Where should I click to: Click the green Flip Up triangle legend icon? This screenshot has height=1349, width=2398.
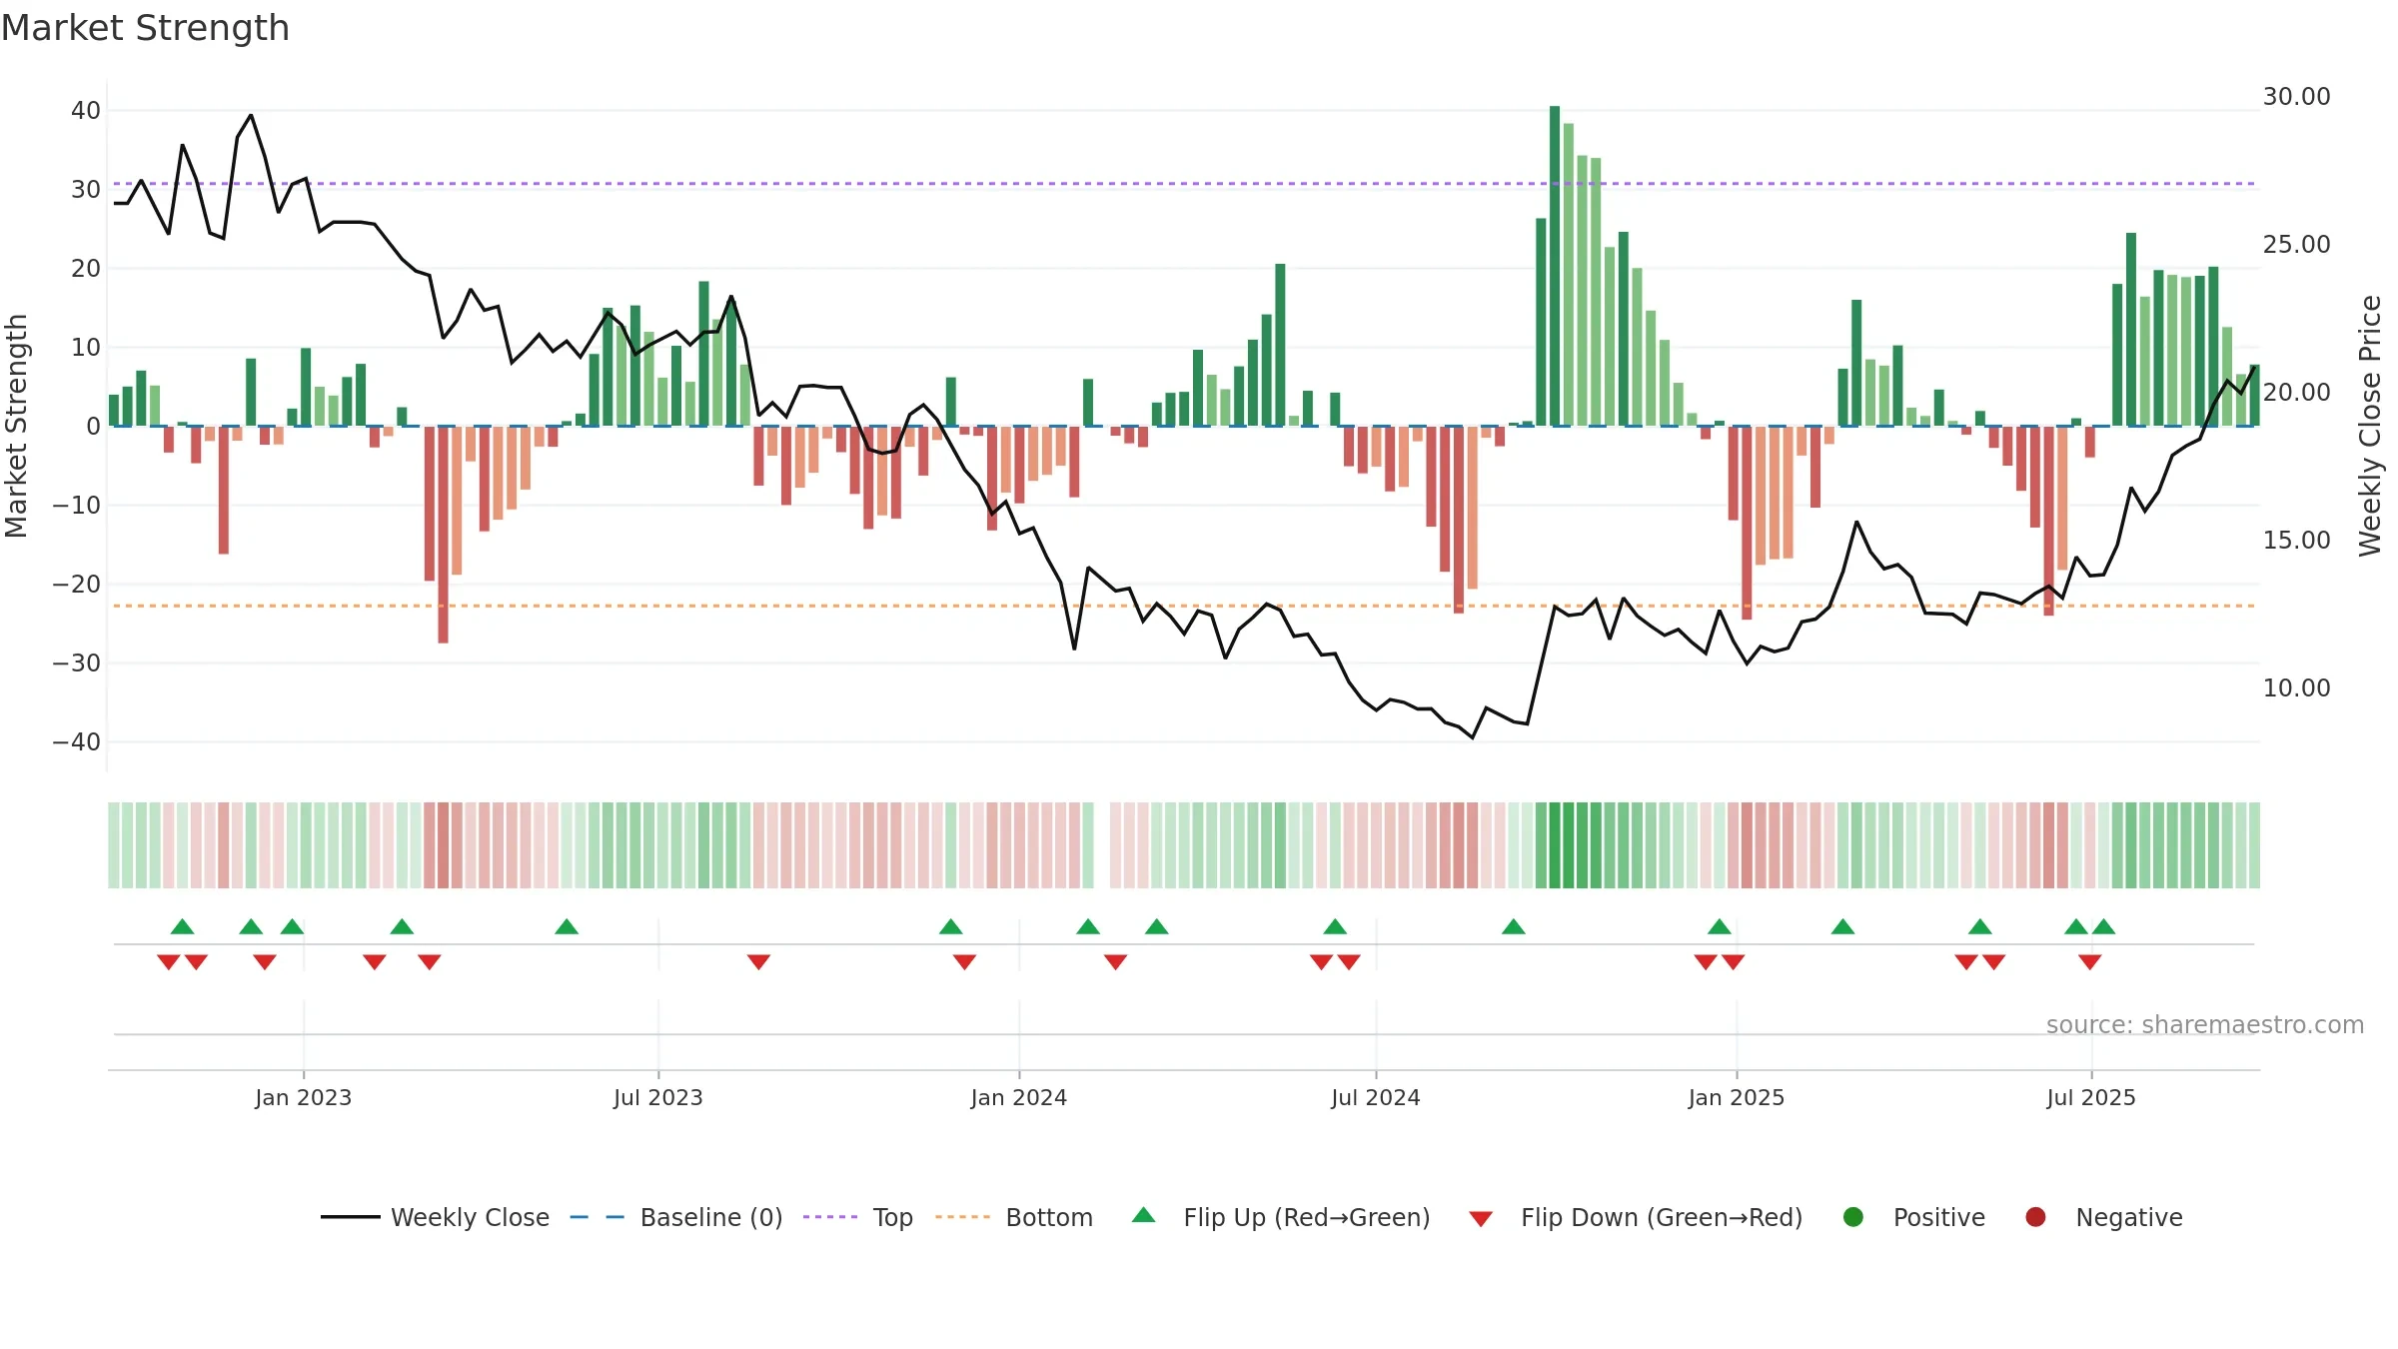pos(1144,1215)
